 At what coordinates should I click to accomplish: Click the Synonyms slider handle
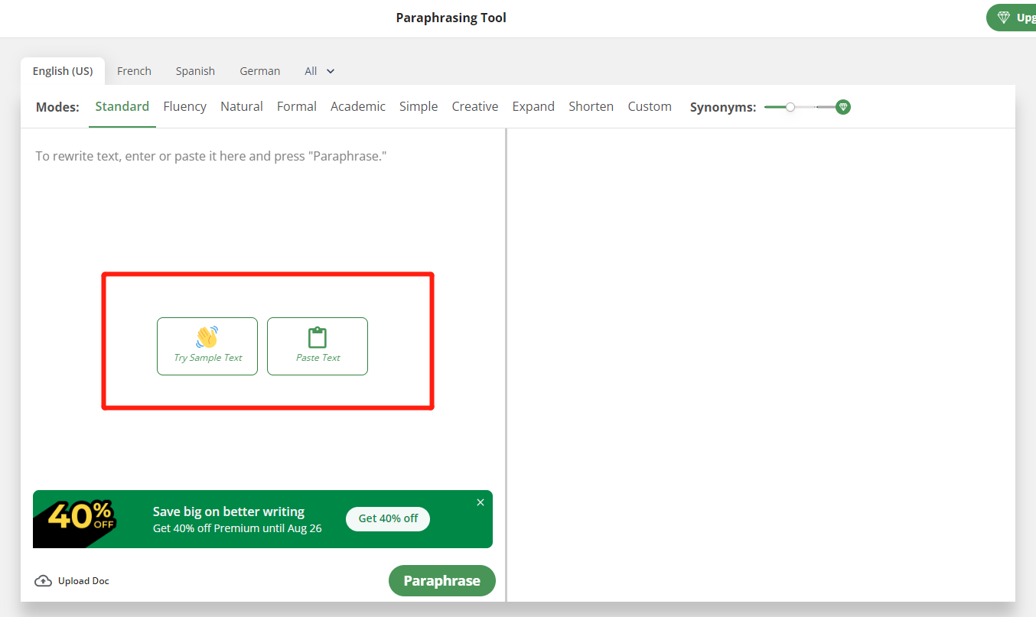tap(790, 107)
